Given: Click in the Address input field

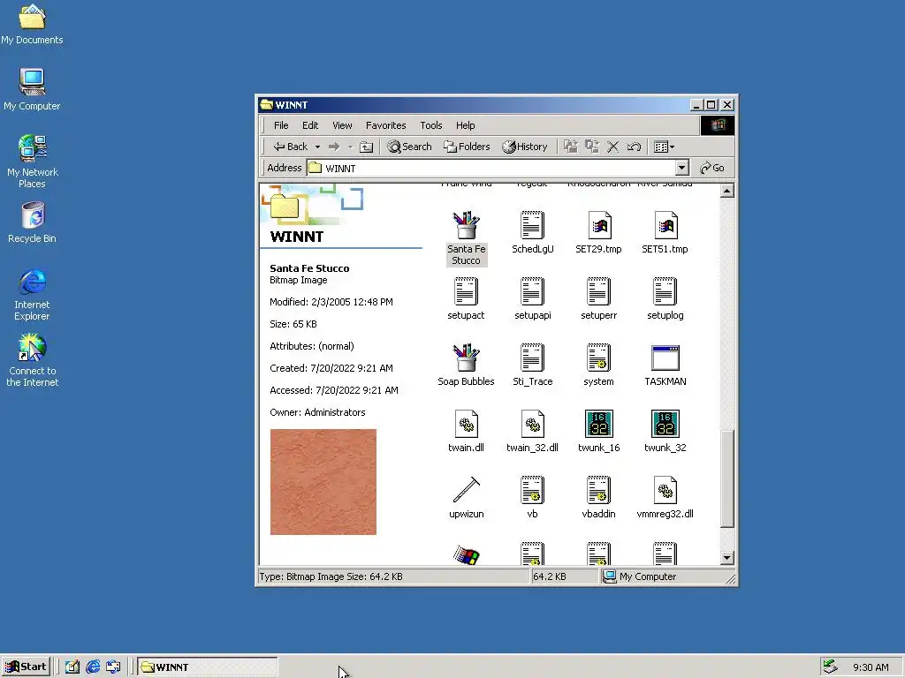Looking at the screenshot, I should click(491, 168).
